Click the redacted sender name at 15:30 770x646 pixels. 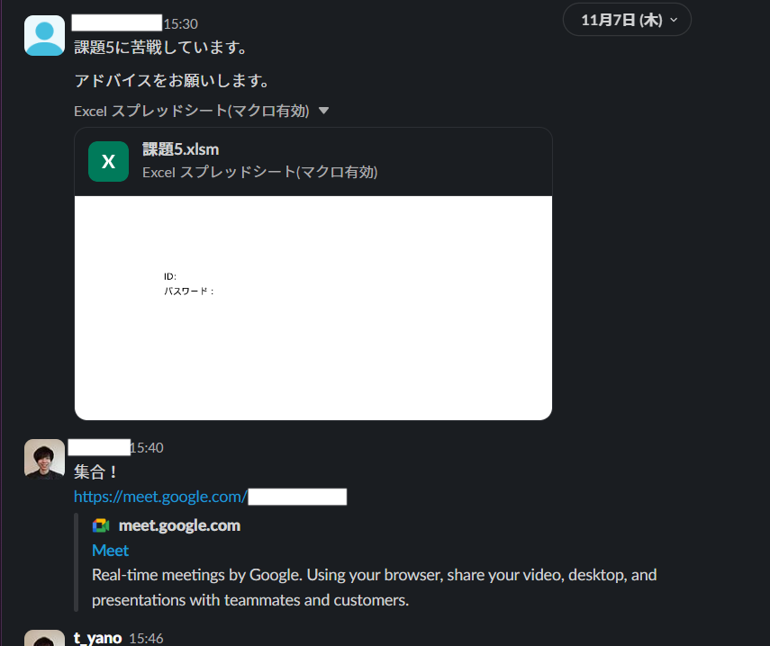click(x=116, y=23)
